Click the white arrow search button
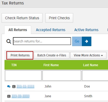Screen dimensions: 108x102 (87, 41)
